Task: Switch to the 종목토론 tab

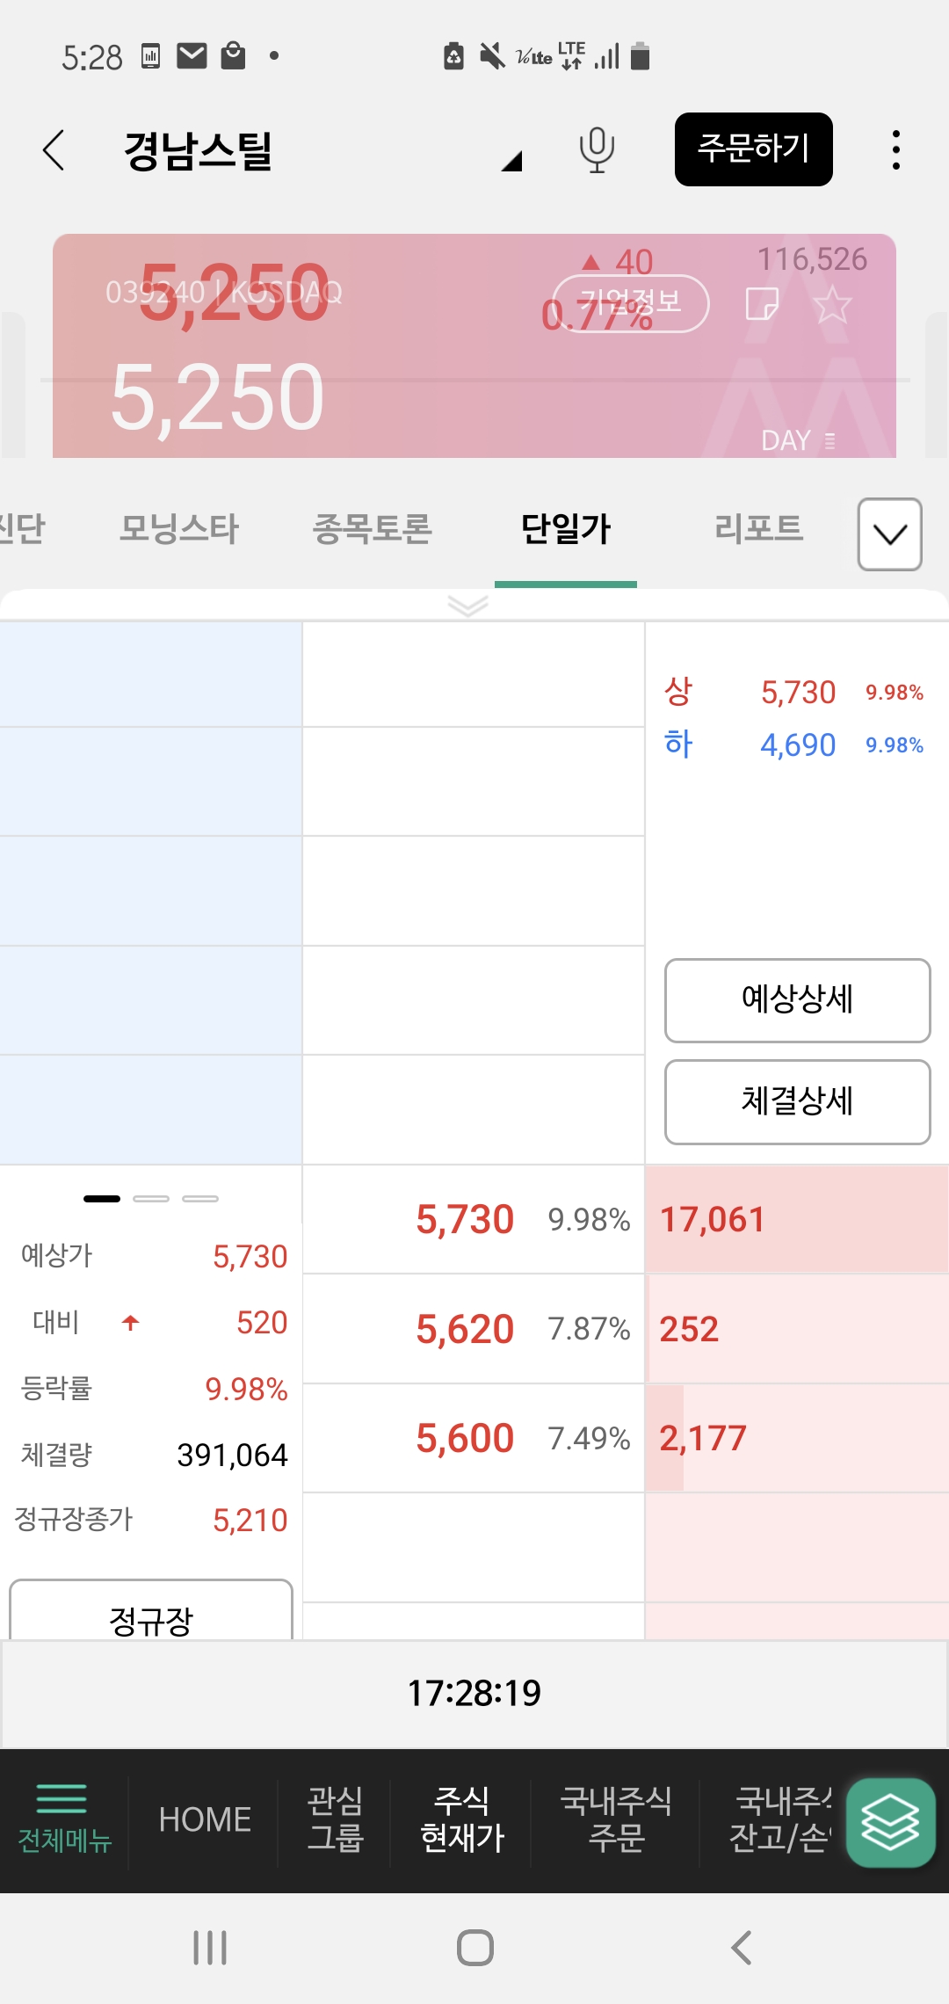Action: click(x=373, y=529)
